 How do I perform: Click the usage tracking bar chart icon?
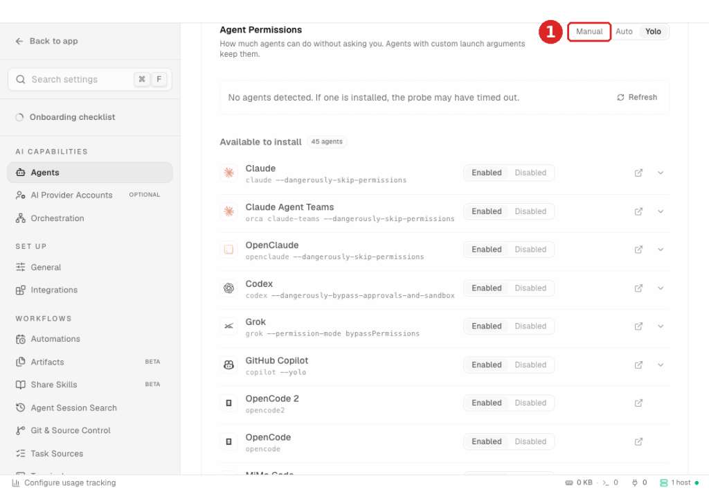tap(16, 483)
